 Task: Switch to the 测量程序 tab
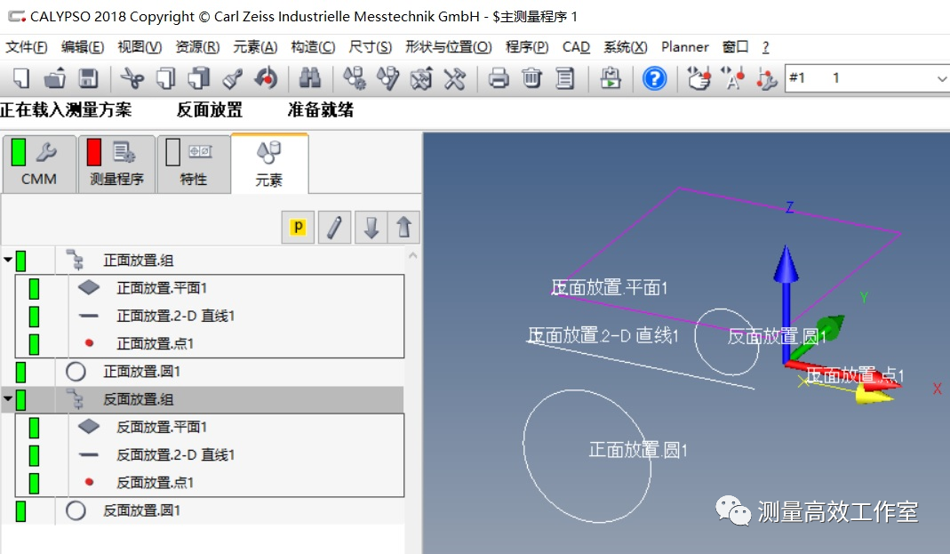click(x=116, y=164)
